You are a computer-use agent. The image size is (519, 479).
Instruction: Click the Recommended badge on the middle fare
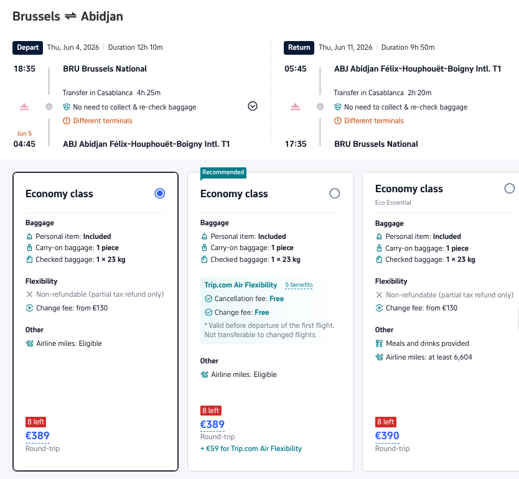223,172
